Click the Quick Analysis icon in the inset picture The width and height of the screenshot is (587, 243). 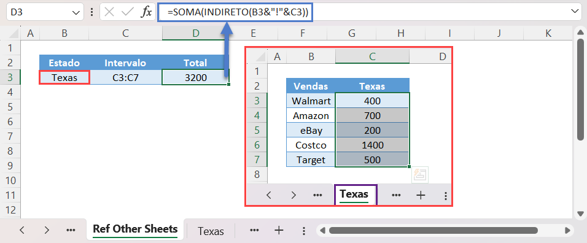419,175
